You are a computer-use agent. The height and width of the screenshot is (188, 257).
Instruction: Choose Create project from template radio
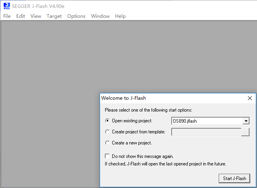[108, 132]
